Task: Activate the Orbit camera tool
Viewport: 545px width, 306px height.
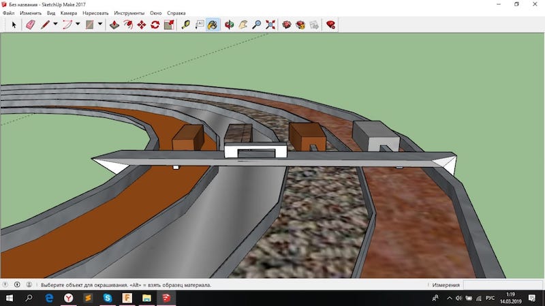Action: click(x=229, y=25)
